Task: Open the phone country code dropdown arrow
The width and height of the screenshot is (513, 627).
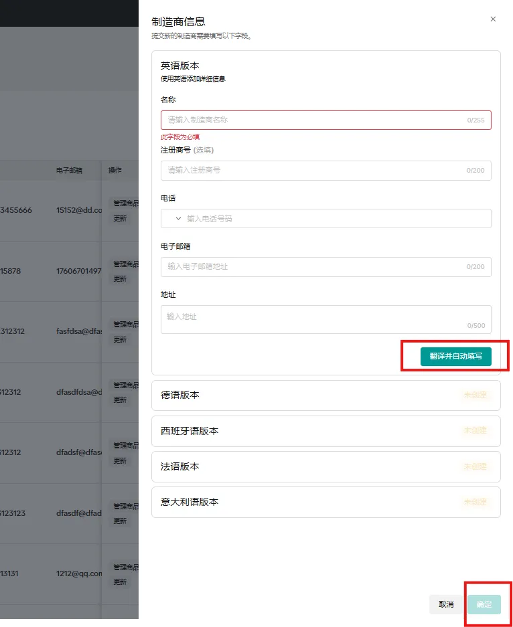Action: point(178,218)
